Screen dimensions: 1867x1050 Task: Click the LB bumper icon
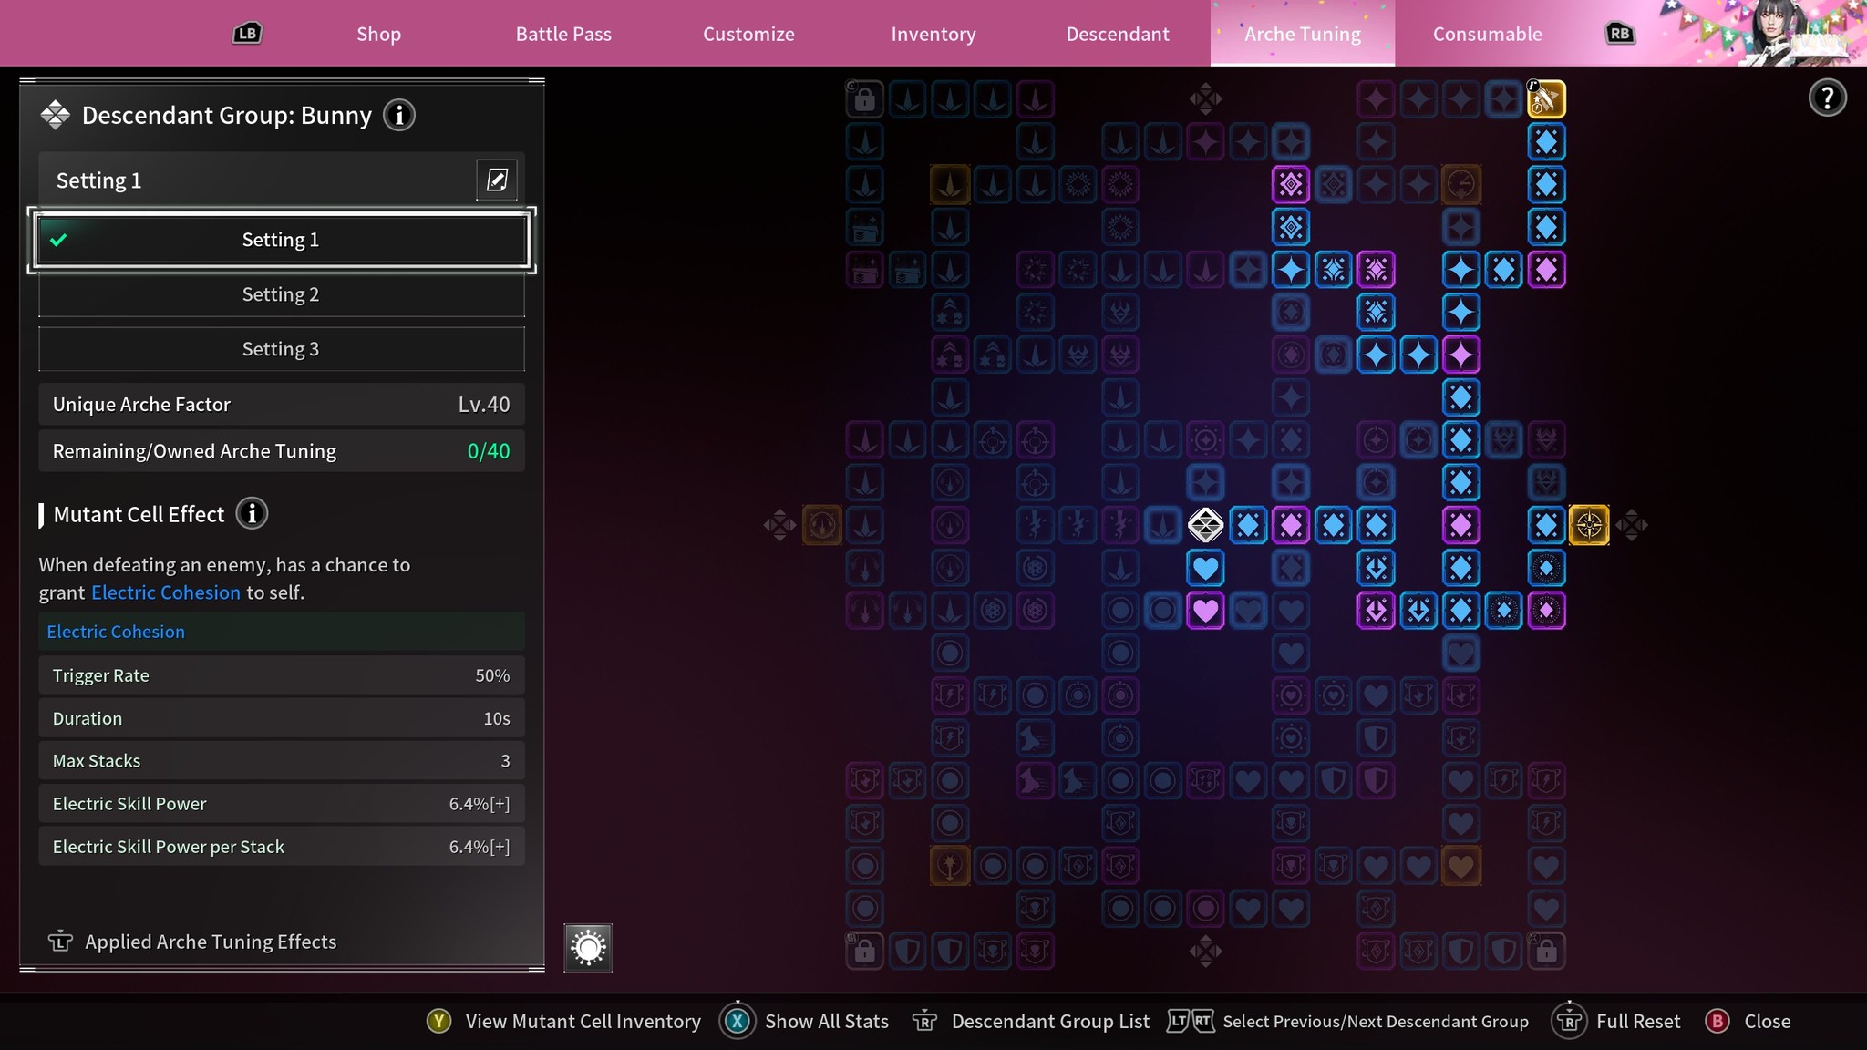coord(246,34)
